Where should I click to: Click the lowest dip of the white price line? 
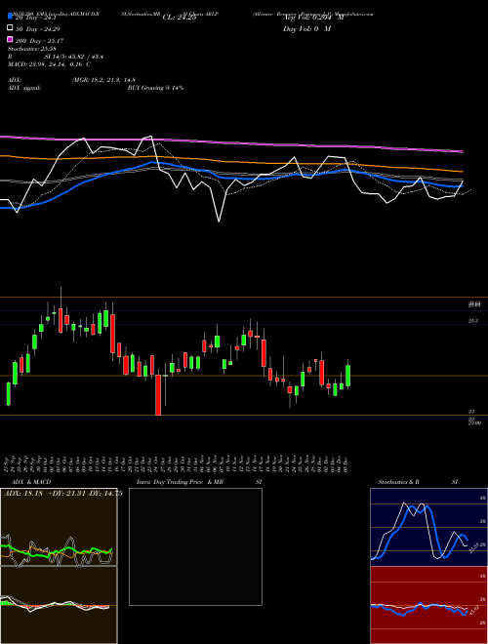(x=219, y=221)
